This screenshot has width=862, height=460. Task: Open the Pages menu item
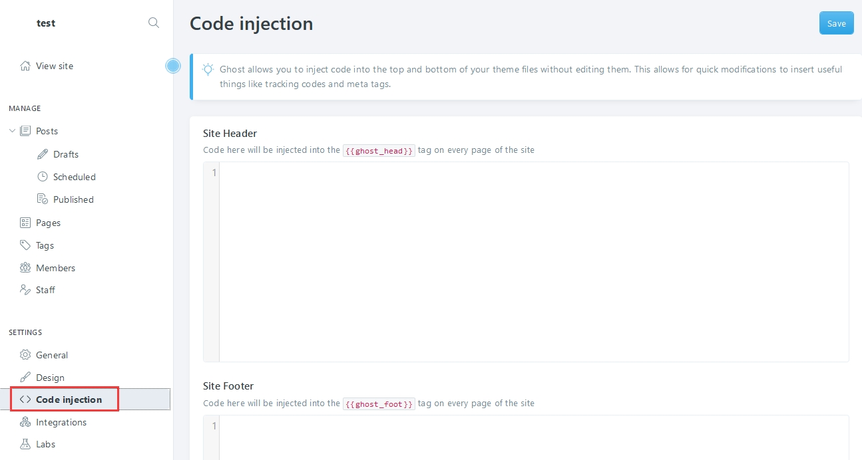click(x=48, y=223)
